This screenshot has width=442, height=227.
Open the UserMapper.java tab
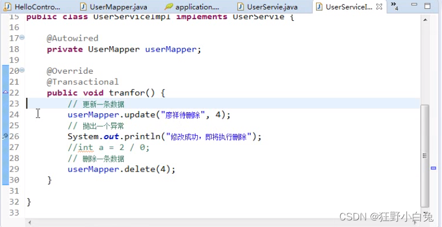click(114, 7)
